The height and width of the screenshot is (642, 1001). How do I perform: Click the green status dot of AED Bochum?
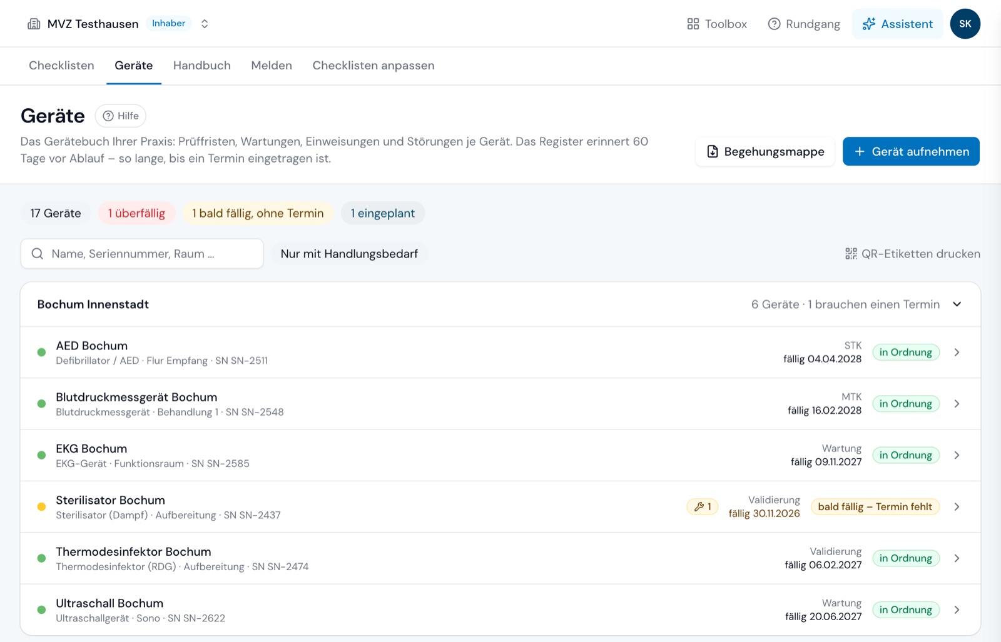[x=41, y=353]
